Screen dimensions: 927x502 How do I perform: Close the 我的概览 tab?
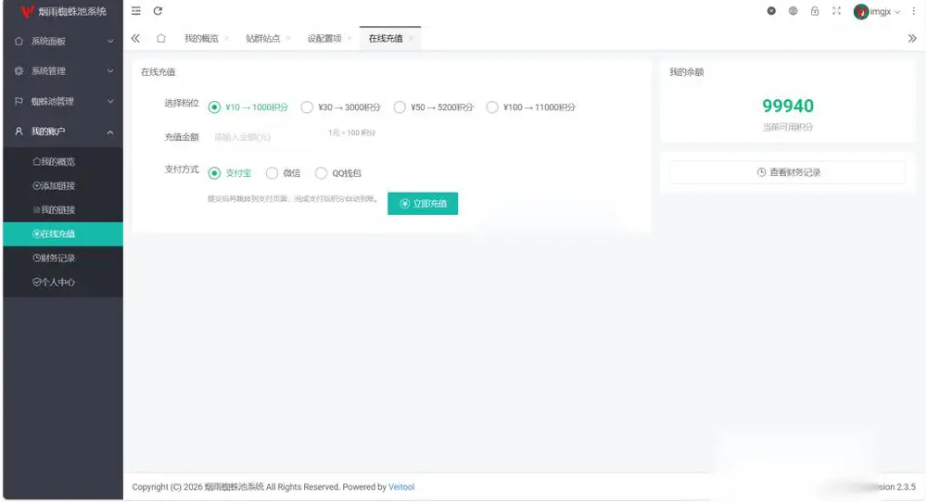pyautogui.click(x=226, y=38)
